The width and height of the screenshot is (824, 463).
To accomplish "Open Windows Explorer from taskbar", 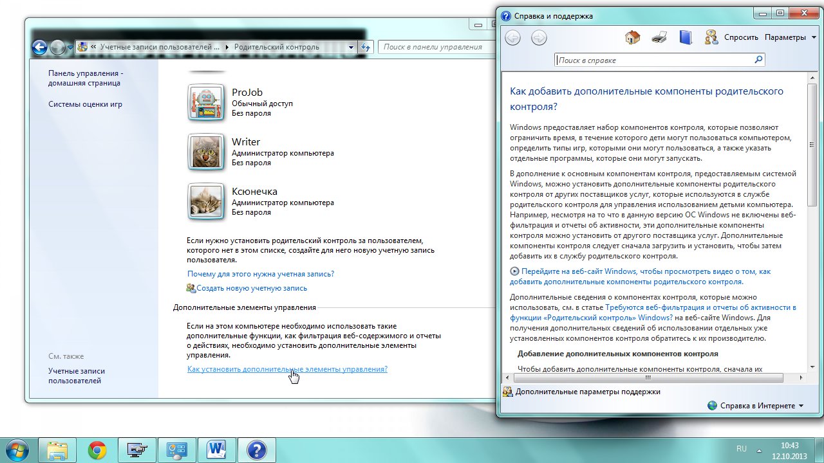I will 57,450.
